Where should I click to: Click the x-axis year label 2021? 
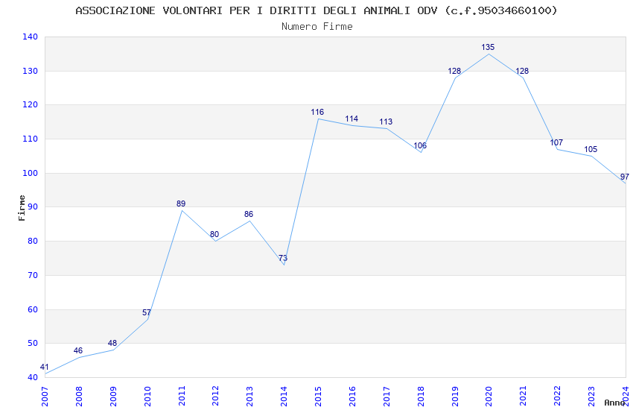(524, 397)
